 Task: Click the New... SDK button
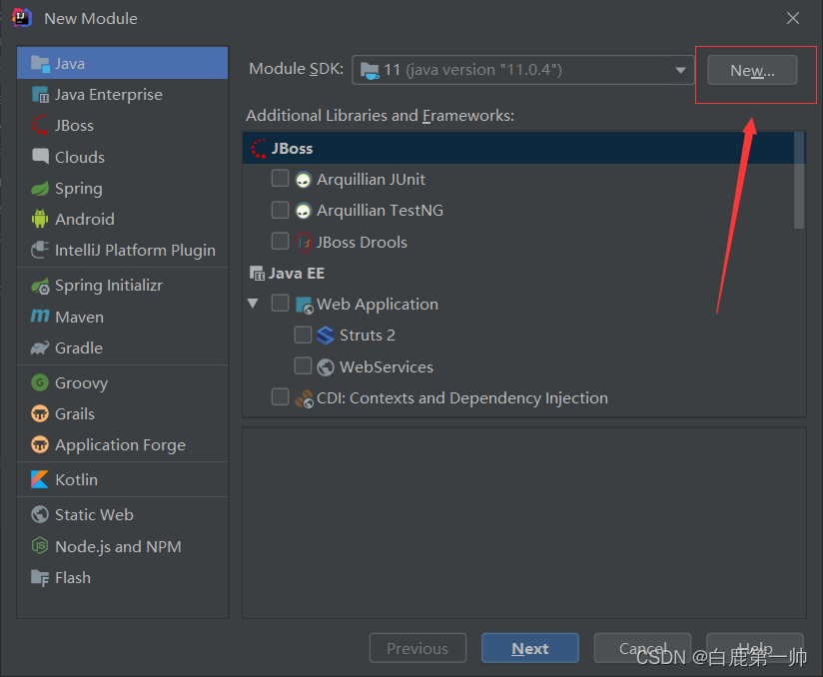pos(752,70)
